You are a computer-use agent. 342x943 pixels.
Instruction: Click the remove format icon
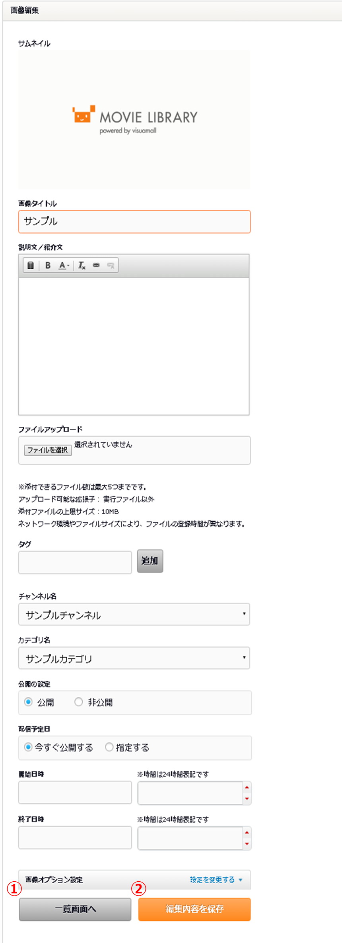82,265
